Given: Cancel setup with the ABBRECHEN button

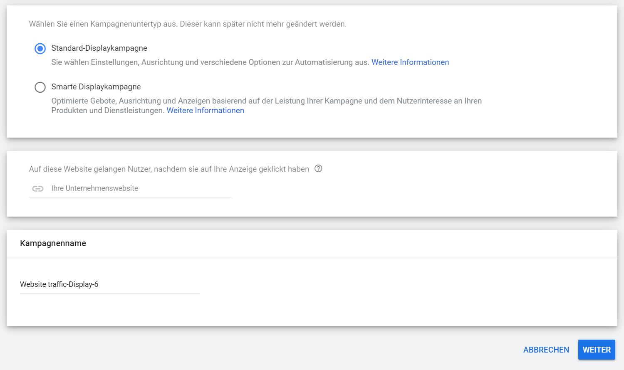Looking at the screenshot, I should pyautogui.click(x=546, y=350).
